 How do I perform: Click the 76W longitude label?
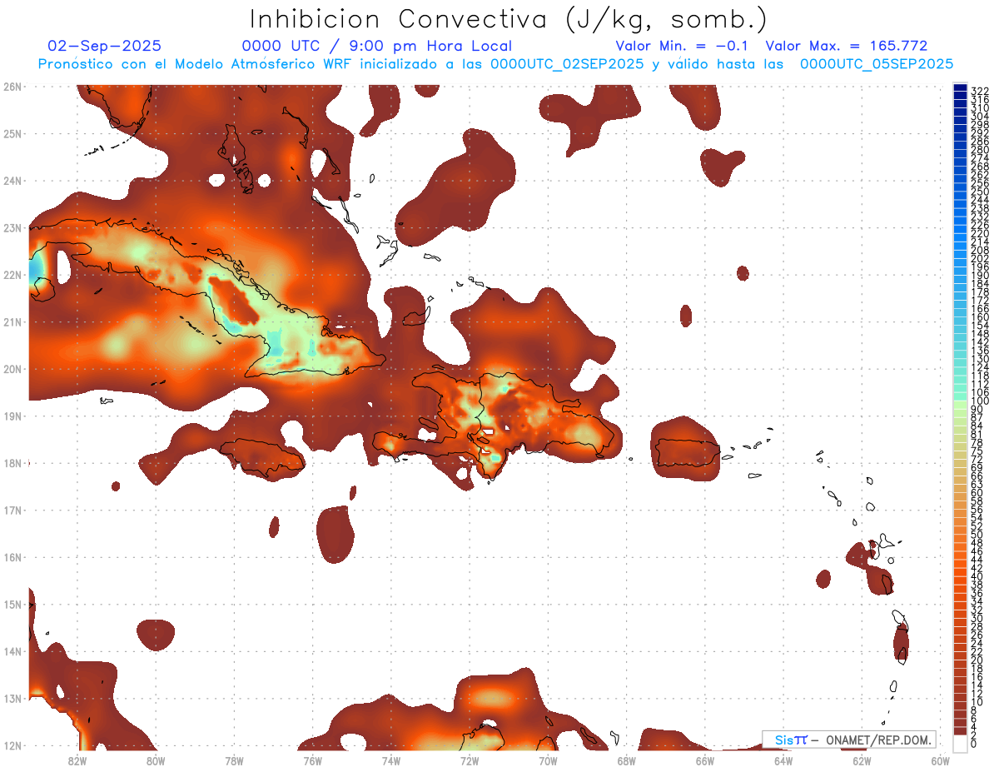312,760
